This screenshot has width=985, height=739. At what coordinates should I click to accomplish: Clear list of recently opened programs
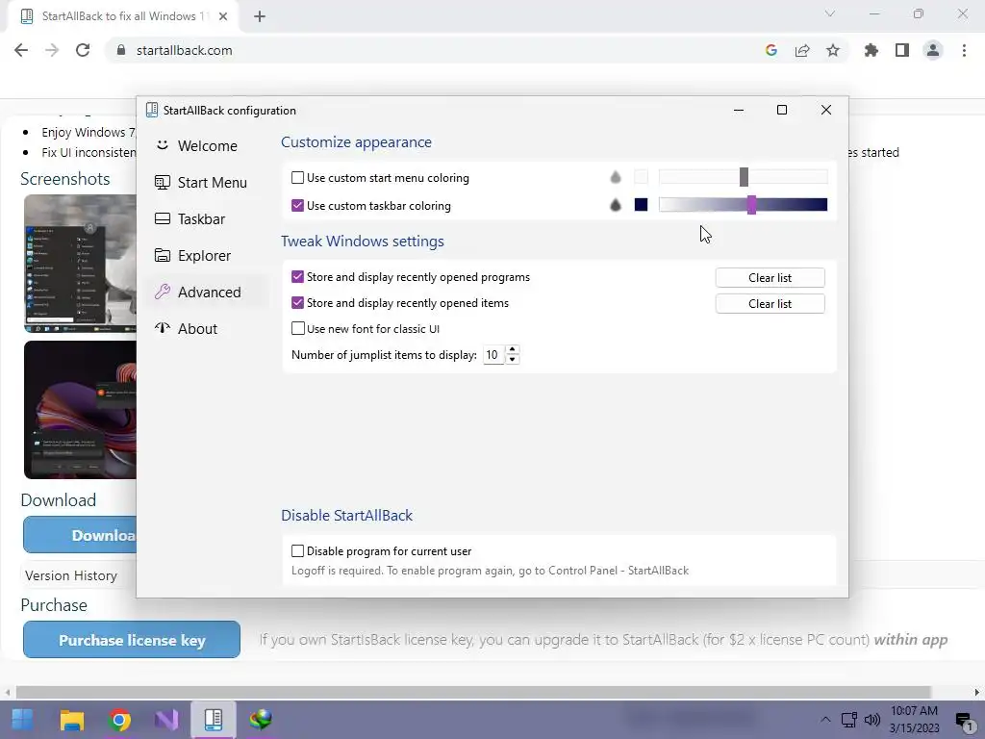770,278
